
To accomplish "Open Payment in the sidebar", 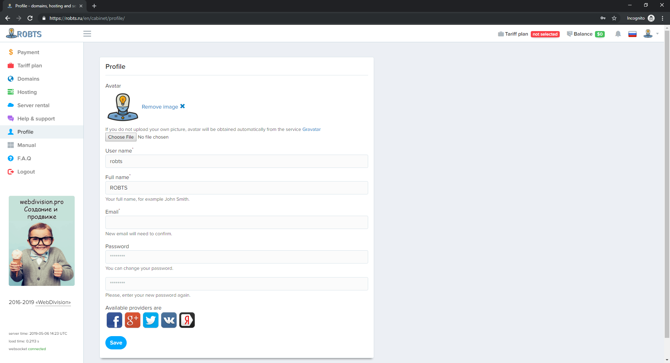I will [x=28, y=52].
